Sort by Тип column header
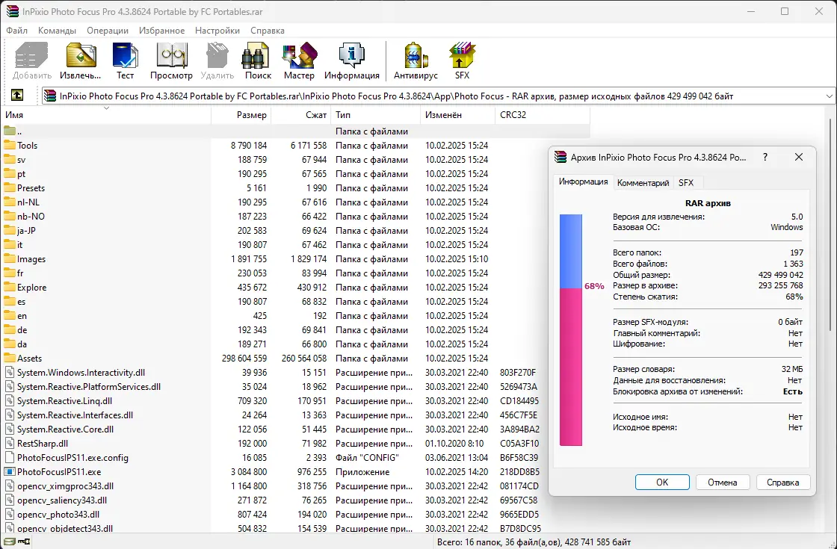Viewport: 837px width, 549px height. (376, 115)
